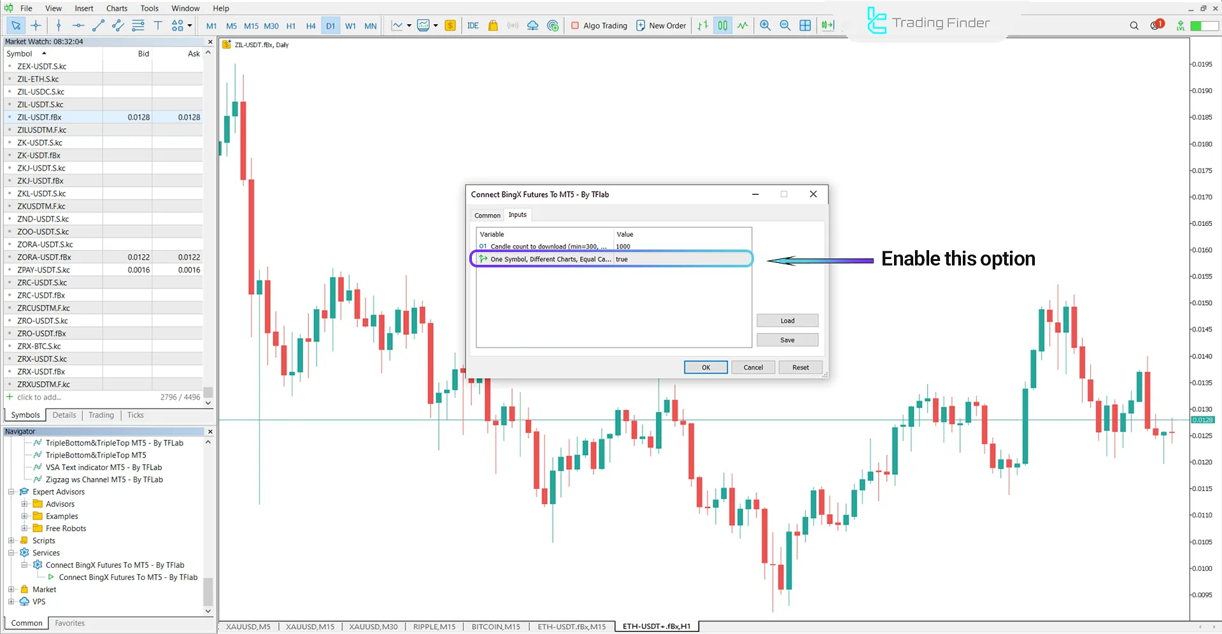Toggle Algo Trading on
This screenshot has width=1222, height=634.
pyautogui.click(x=599, y=25)
